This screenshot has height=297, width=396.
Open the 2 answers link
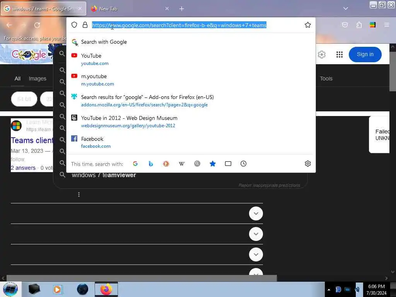point(23,168)
